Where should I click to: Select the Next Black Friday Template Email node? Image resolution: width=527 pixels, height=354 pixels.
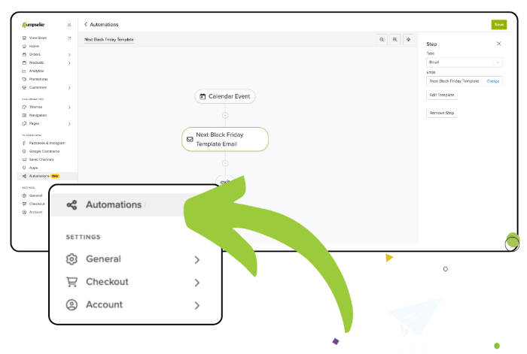(x=224, y=139)
